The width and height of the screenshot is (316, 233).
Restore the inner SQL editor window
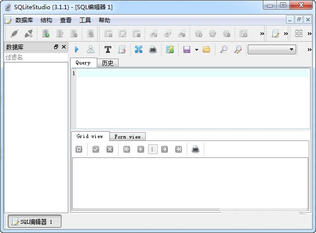click(x=299, y=20)
